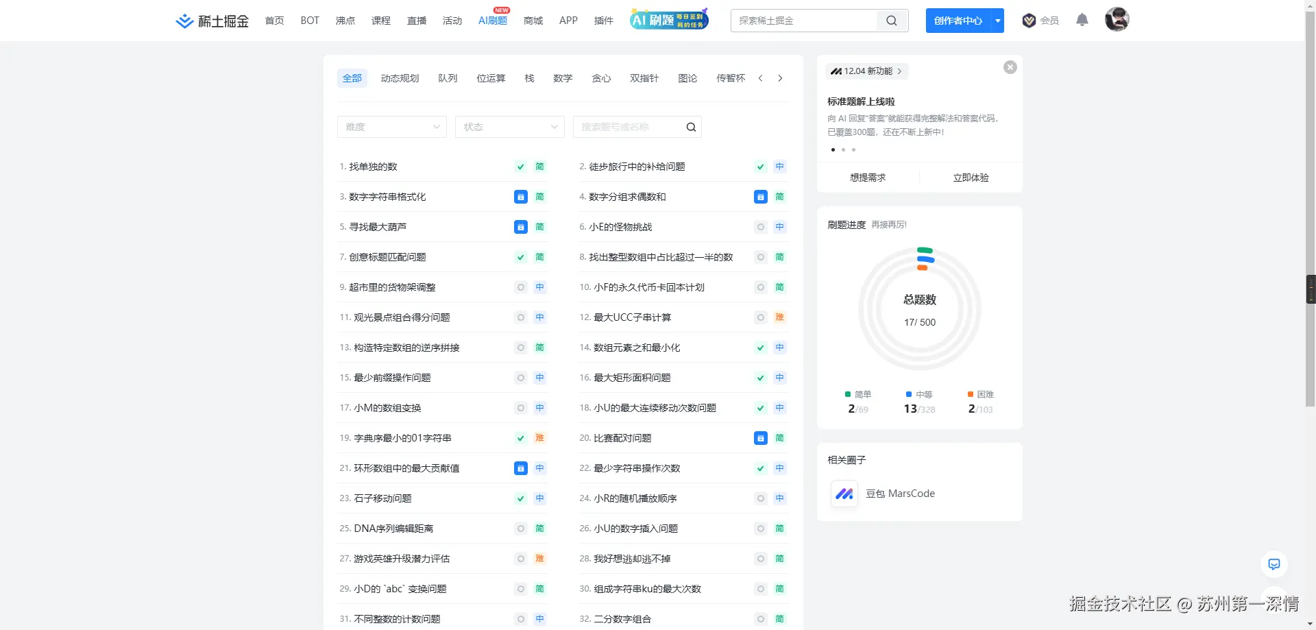Open the feedback chat bubble icon
The height and width of the screenshot is (630, 1316).
point(1274,564)
